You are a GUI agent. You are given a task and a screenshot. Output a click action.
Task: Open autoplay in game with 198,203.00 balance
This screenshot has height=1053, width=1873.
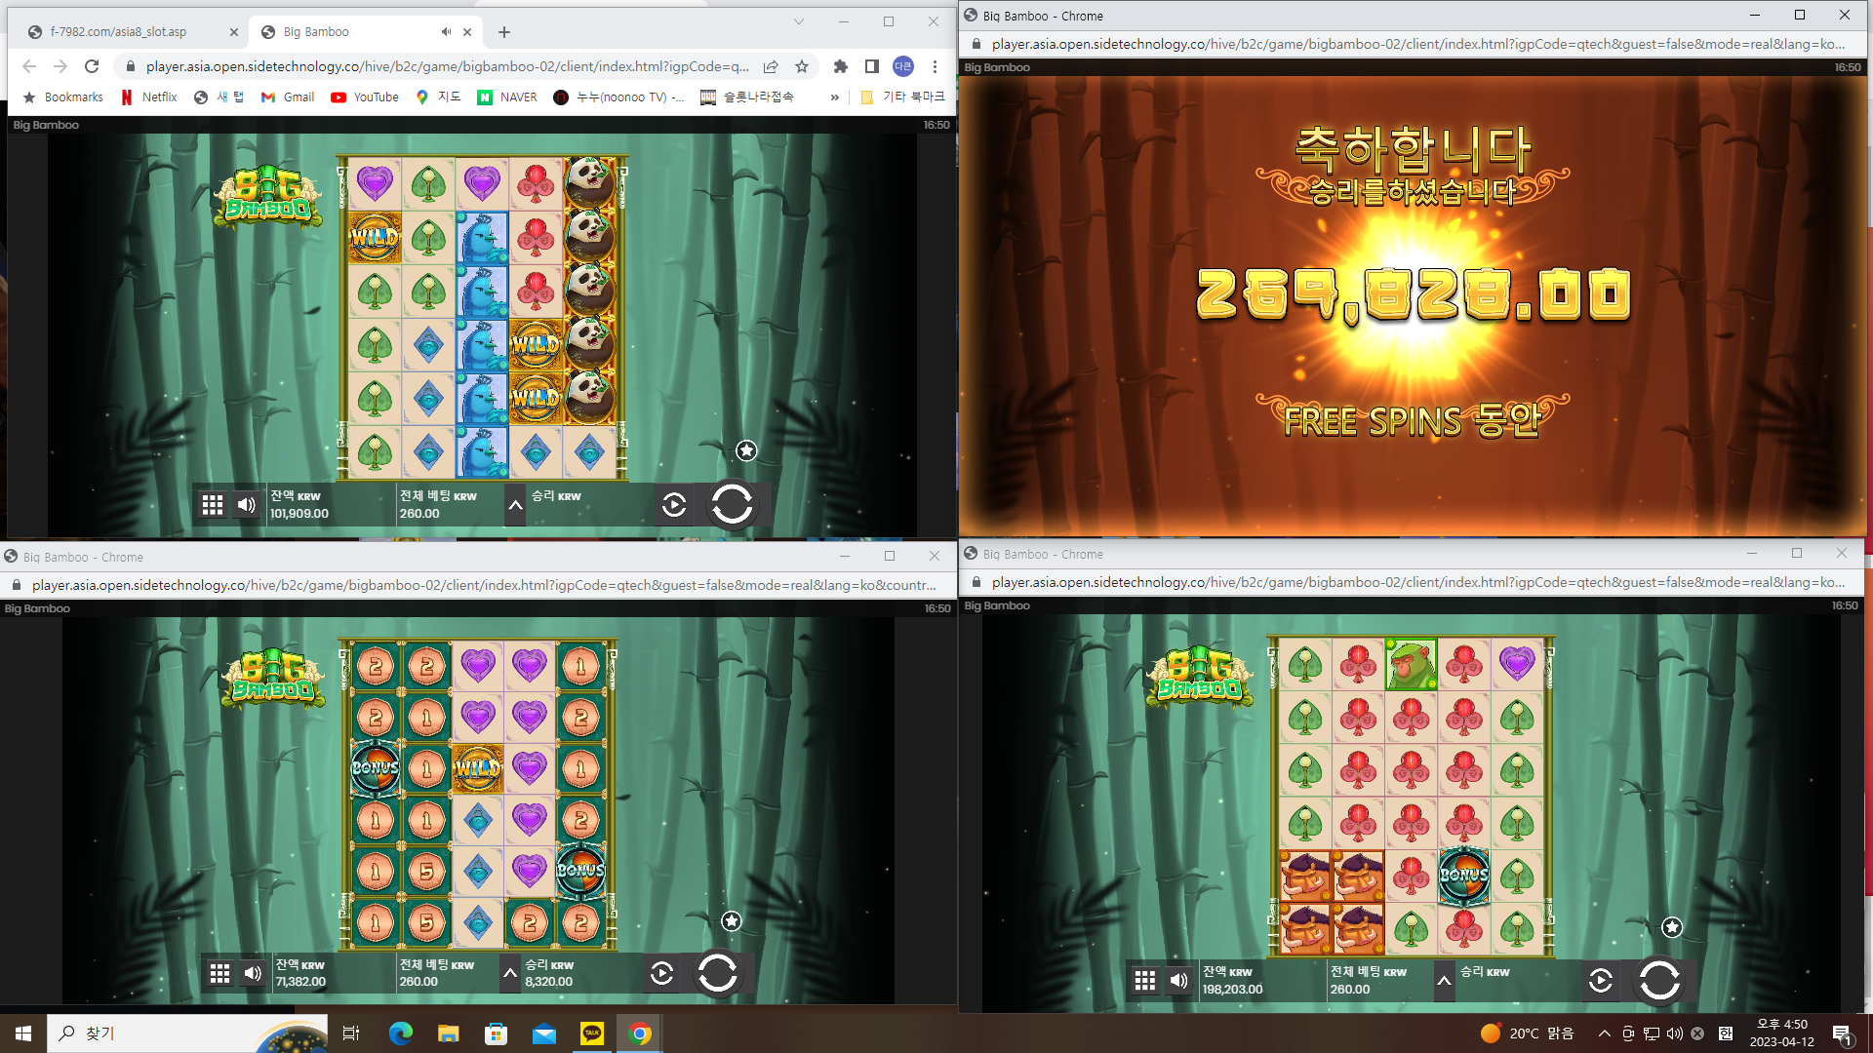pyautogui.click(x=1601, y=980)
